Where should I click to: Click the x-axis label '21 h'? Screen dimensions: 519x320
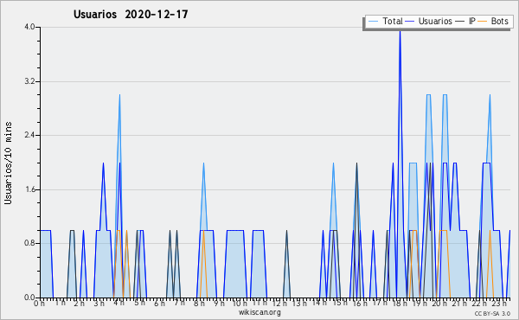(460, 304)
